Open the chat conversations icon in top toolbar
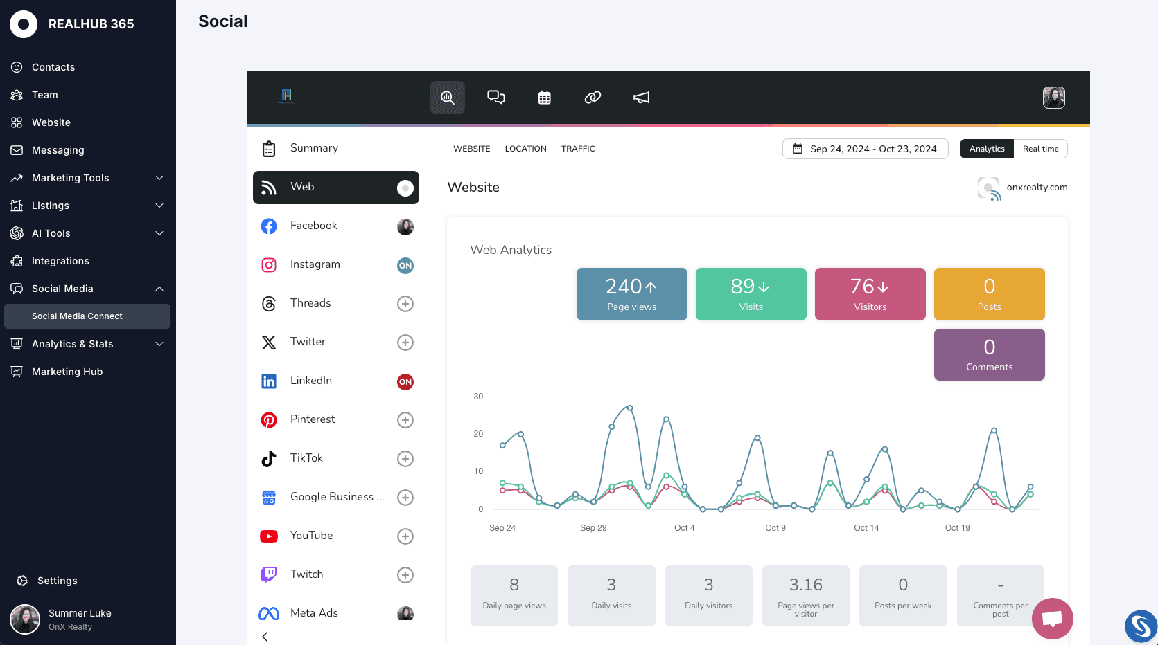The height and width of the screenshot is (645, 1158). tap(495, 98)
